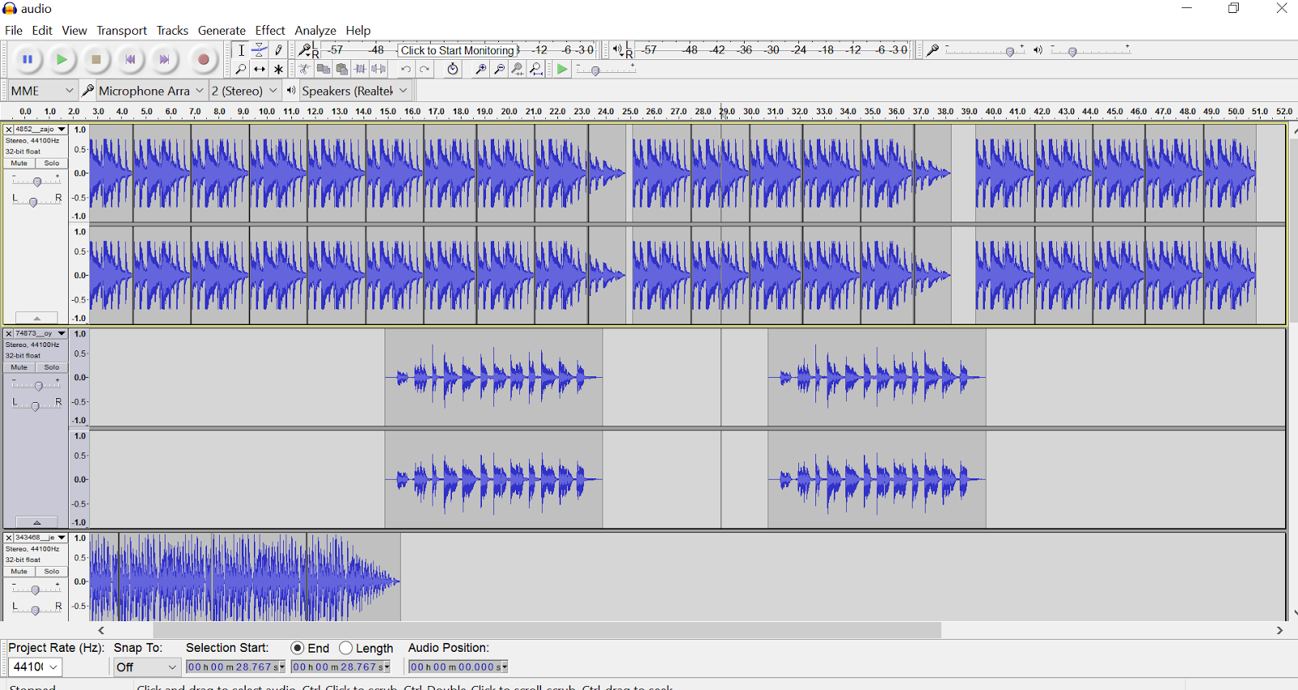This screenshot has height=690, width=1298.
Task: Mute the first 4852 track
Action: [x=19, y=163]
